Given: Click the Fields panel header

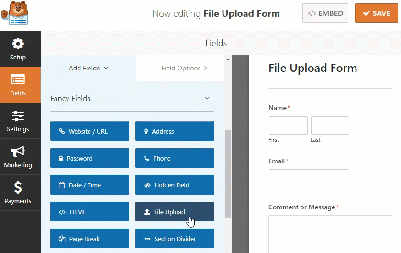Looking at the screenshot, I should (216, 43).
